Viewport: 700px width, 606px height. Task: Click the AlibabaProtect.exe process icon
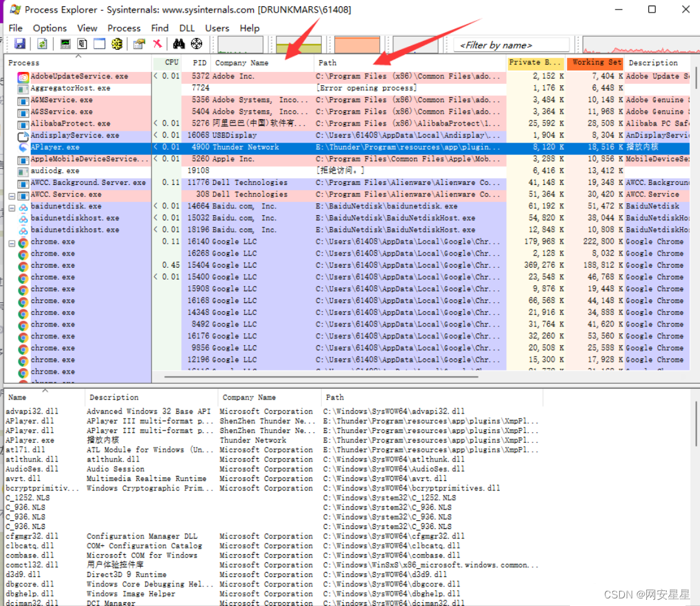(23, 124)
